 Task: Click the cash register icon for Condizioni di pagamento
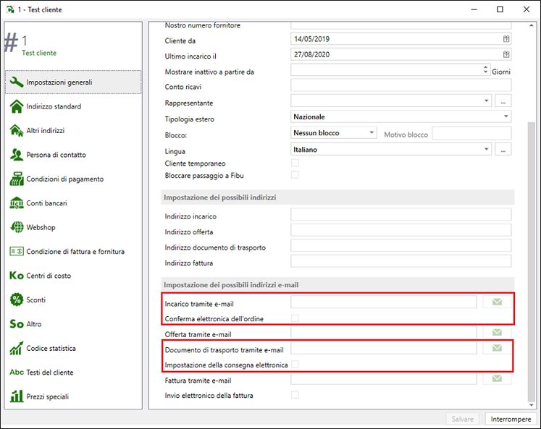(x=16, y=179)
